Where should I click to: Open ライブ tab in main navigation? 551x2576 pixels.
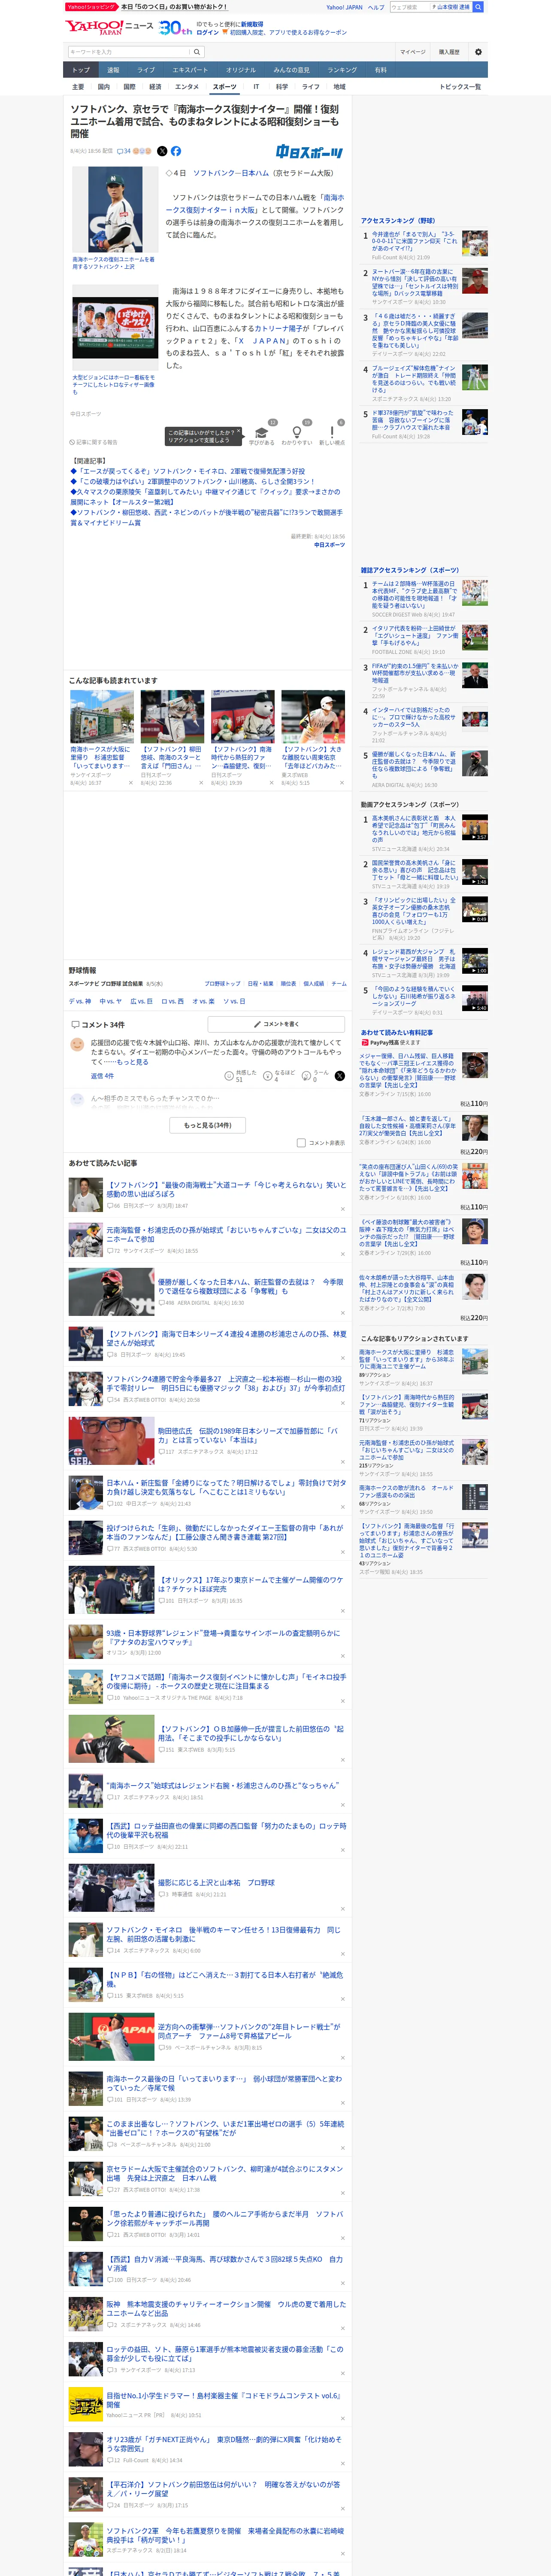[146, 70]
